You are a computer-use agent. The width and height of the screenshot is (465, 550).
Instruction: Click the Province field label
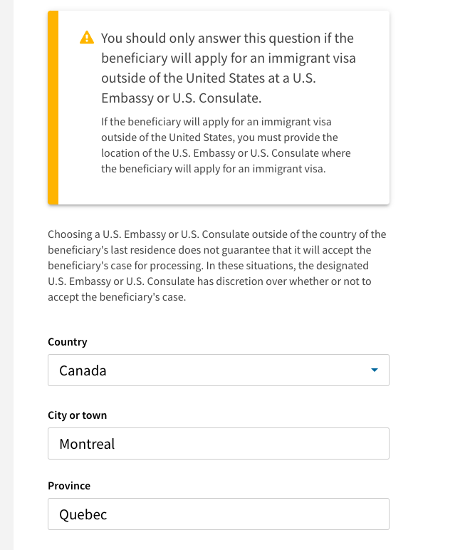pyautogui.click(x=69, y=486)
